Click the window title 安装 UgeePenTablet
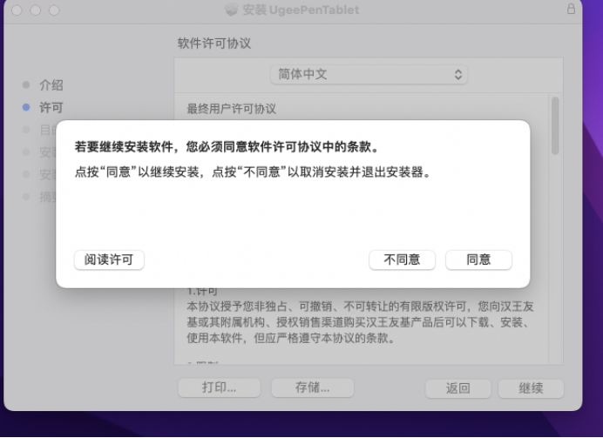603x438 pixels. point(301,10)
